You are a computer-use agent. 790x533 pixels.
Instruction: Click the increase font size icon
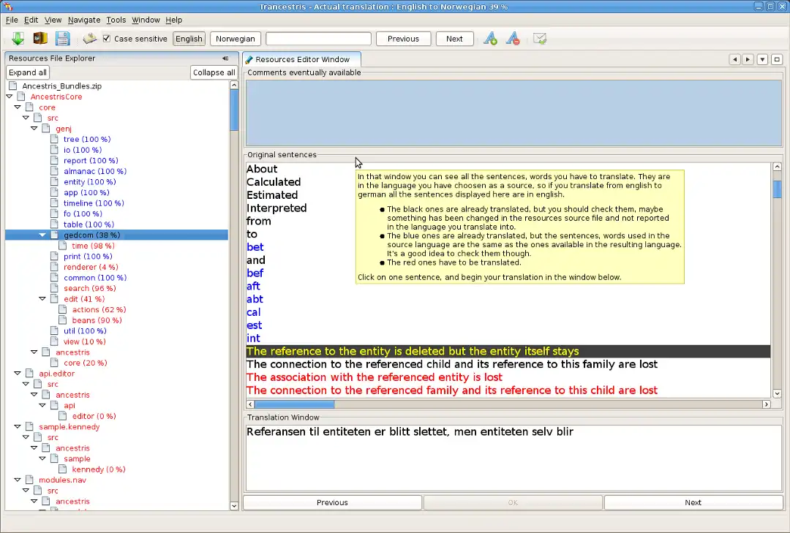[490, 39]
